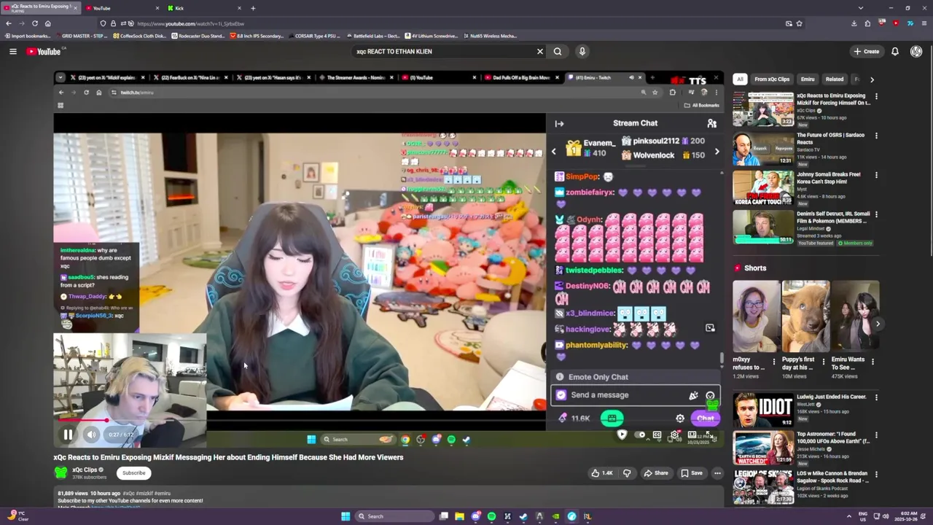
Task: Open Legion of Skanks Mike Cannon video
Action: point(763,486)
